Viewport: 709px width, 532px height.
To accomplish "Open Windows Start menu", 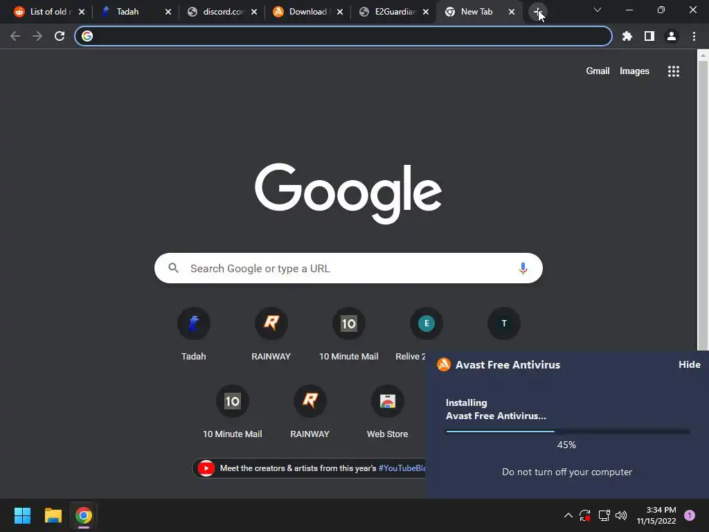I will coord(22,515).
